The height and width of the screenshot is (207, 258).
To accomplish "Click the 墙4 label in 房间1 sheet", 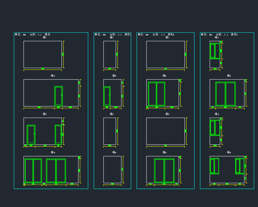I will pos(114,153).
